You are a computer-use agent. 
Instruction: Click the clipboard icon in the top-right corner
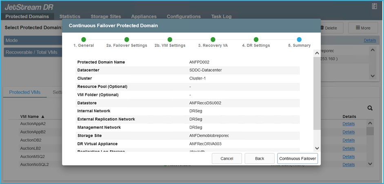coord(374,6)
